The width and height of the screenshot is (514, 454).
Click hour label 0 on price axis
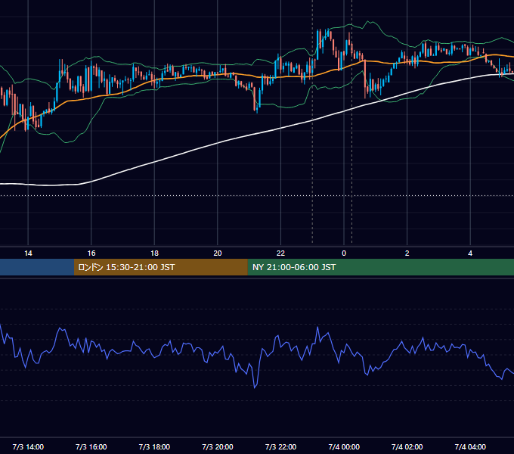coord(344,253)
